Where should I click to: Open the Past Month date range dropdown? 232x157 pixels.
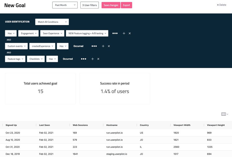coord(65,5)
